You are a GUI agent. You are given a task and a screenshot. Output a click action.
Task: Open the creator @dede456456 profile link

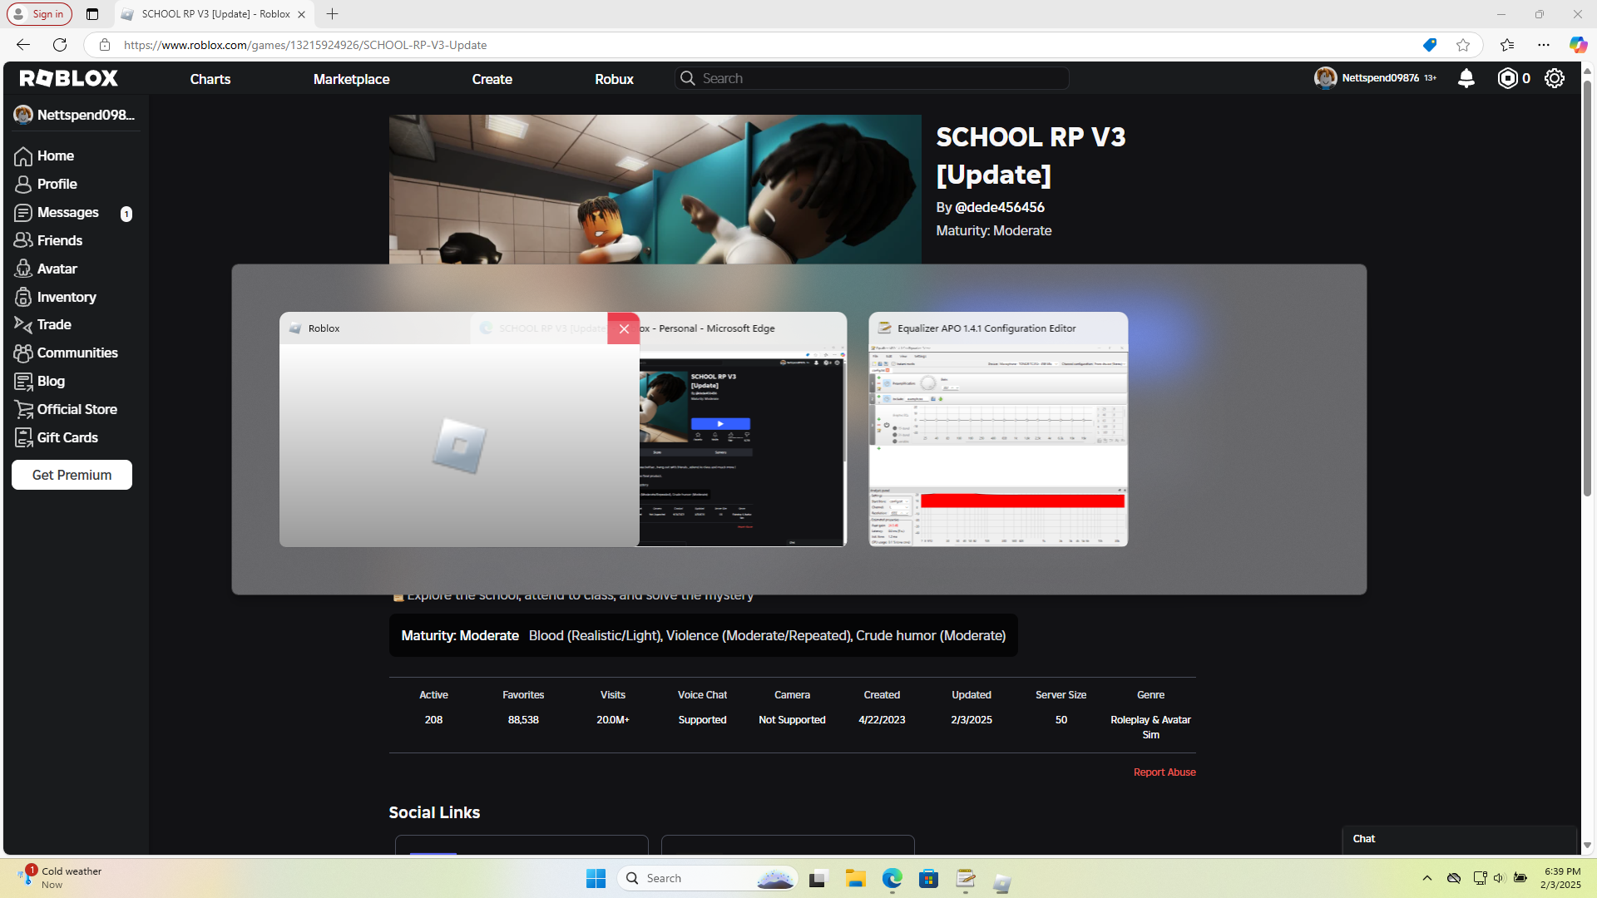pos(1000,207)
